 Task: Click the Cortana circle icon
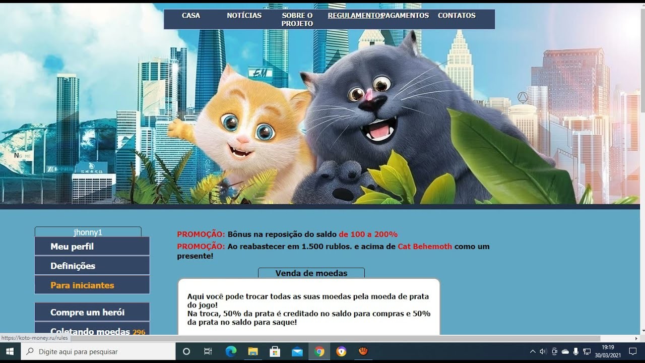pyautogui.click(x=186, y=351)
